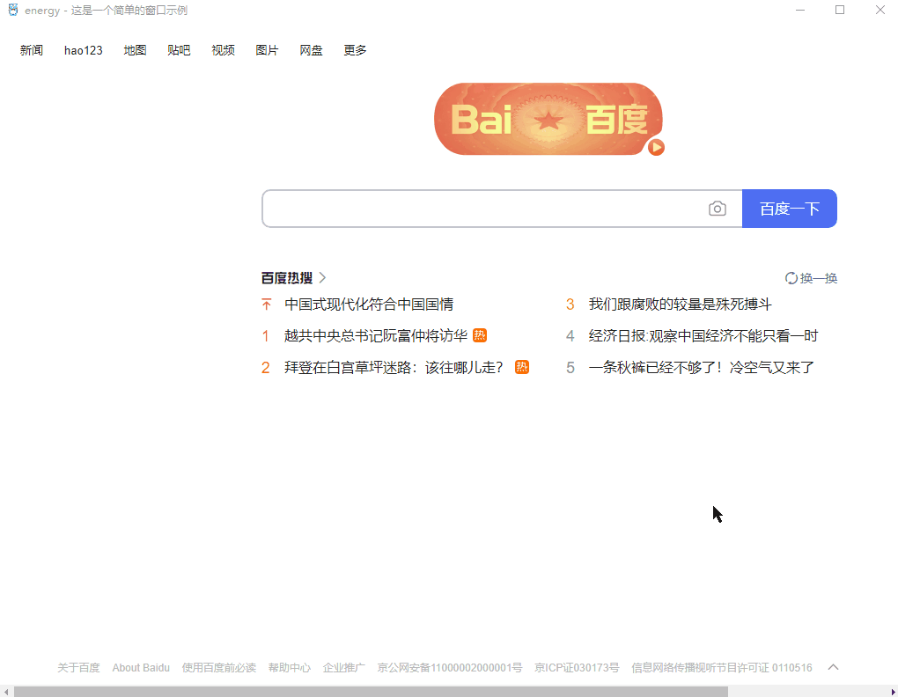This screenshot has height=697, width=898.
Task: Open the 地图 navigation item
Action: 135,50
